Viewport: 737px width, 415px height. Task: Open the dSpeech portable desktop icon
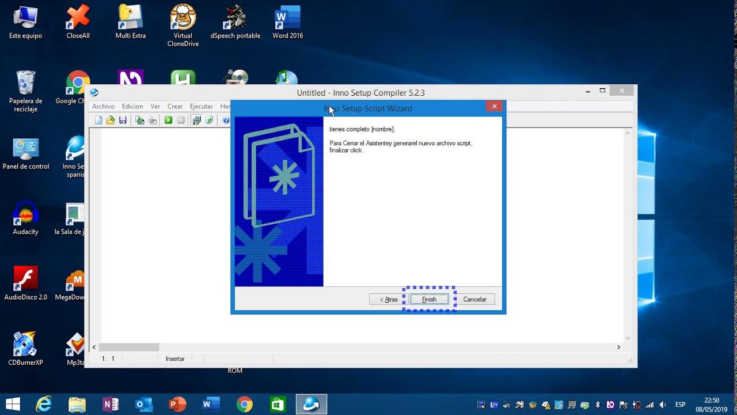coord(235,23)
